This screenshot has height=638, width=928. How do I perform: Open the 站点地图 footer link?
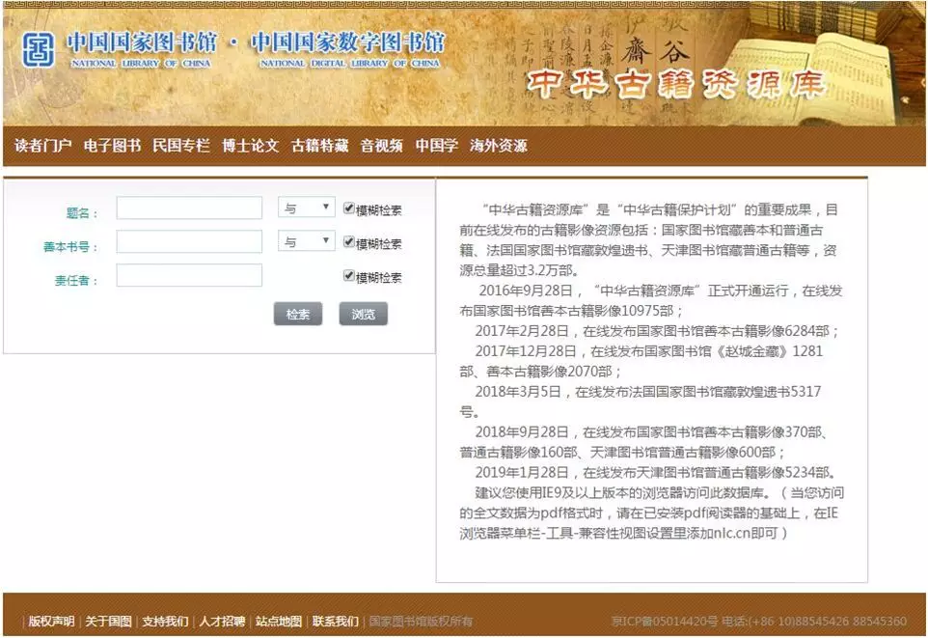pyautogui.click(x=279, y=621)
